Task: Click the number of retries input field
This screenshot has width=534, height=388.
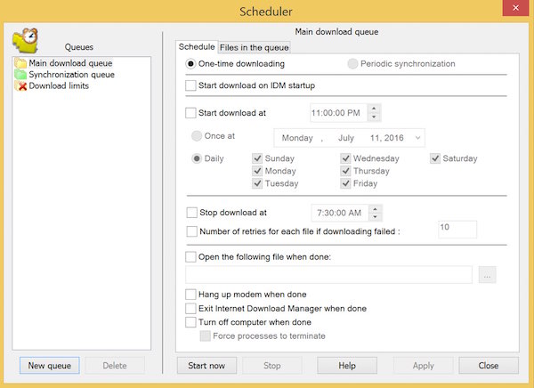Action: tap(457, 230)
